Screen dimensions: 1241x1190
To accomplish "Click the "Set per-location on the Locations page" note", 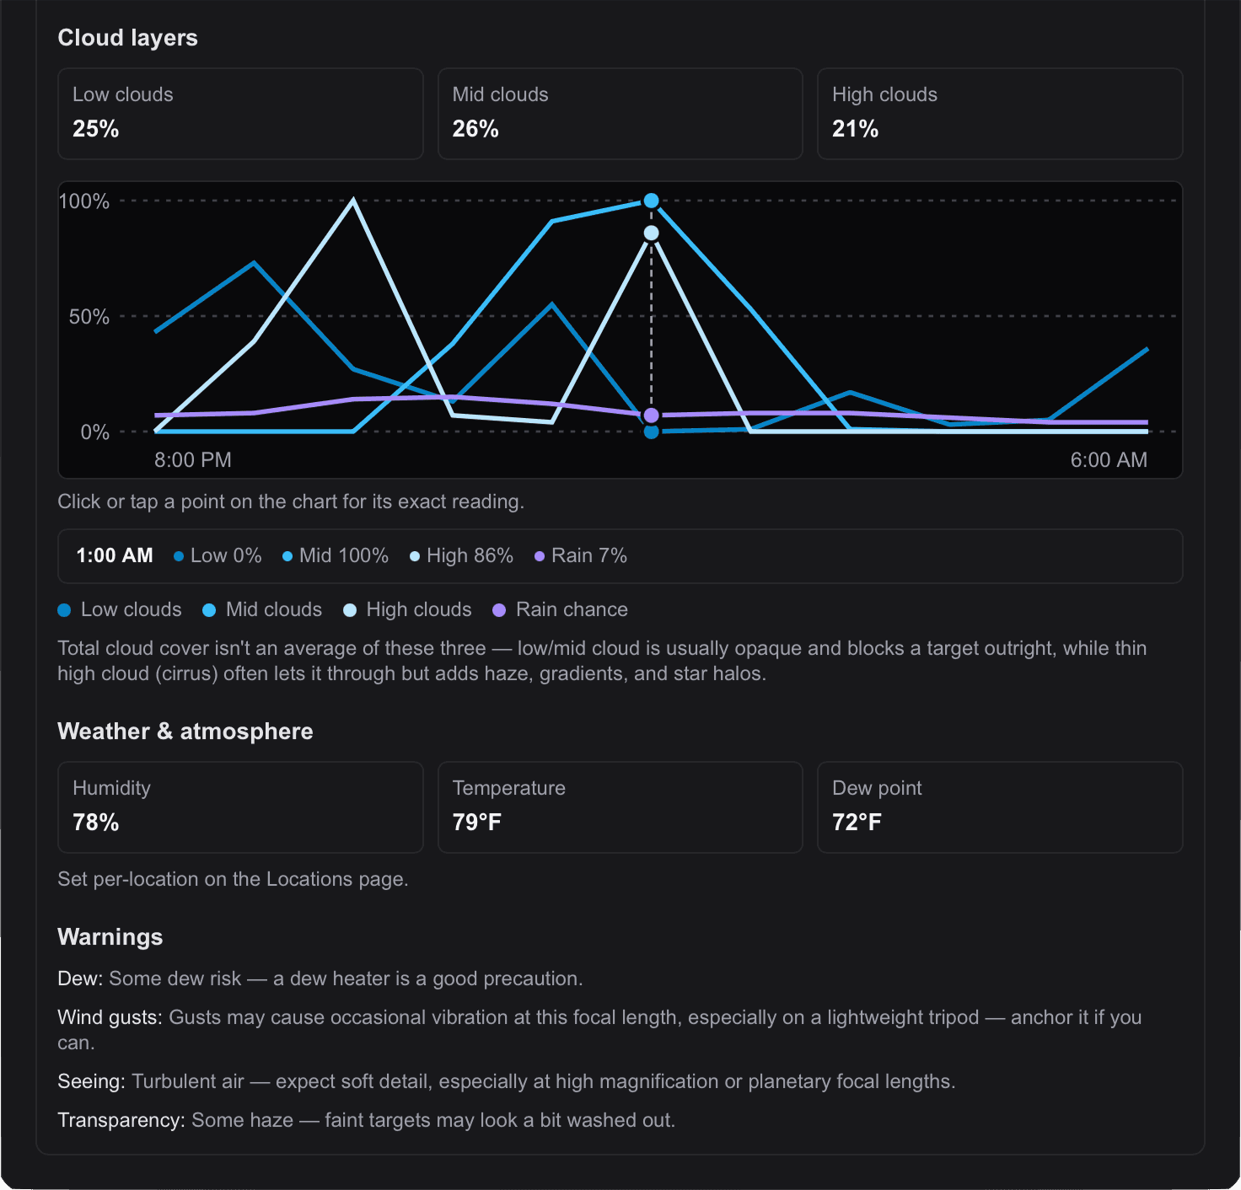I will tap(233, 879).
